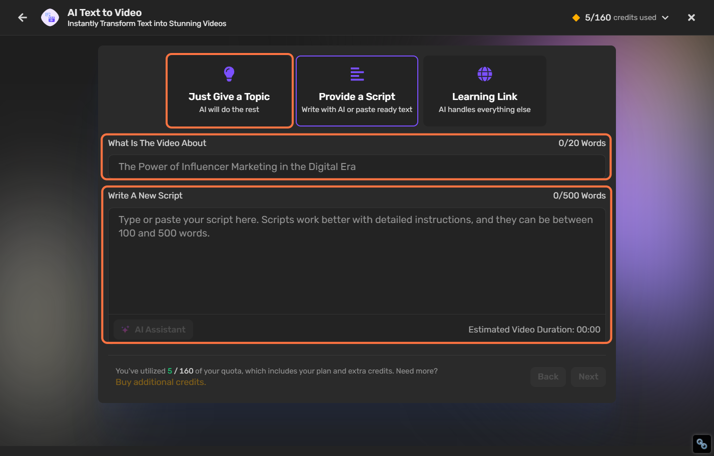Click the Next button
714x456 pixels.
pyautogui.click(x=588, y=376)
